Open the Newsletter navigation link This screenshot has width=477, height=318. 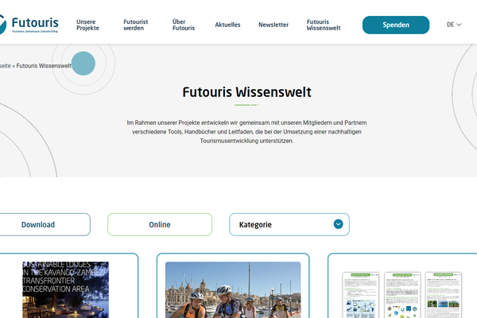tap(273, 25)
